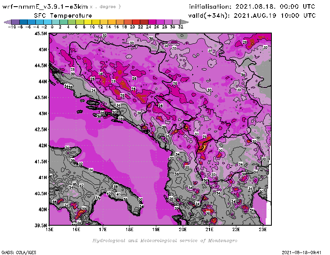330x255 pixels.
Task: Click the '45.5N' latitude label
Action: point(40,33)
